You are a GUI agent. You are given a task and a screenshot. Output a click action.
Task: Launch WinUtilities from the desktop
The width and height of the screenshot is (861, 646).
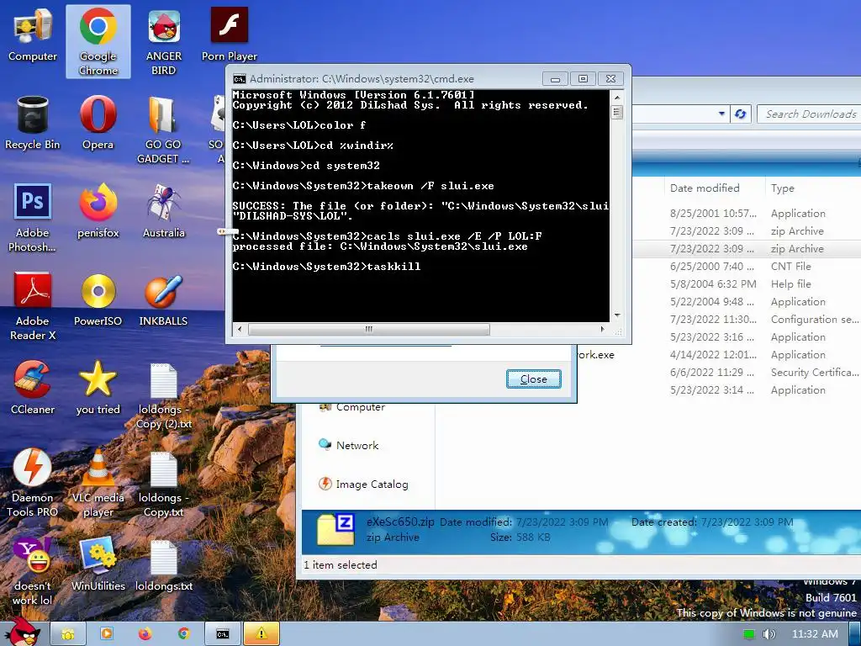98,564
